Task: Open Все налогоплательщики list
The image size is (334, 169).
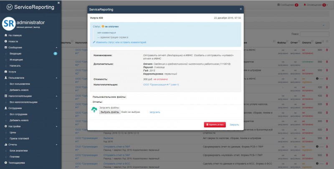Action: [23, 102]
